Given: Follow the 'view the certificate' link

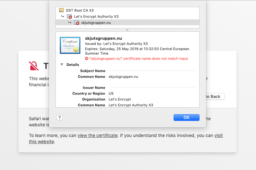Looking at the screenshot, I should [97, 135].
